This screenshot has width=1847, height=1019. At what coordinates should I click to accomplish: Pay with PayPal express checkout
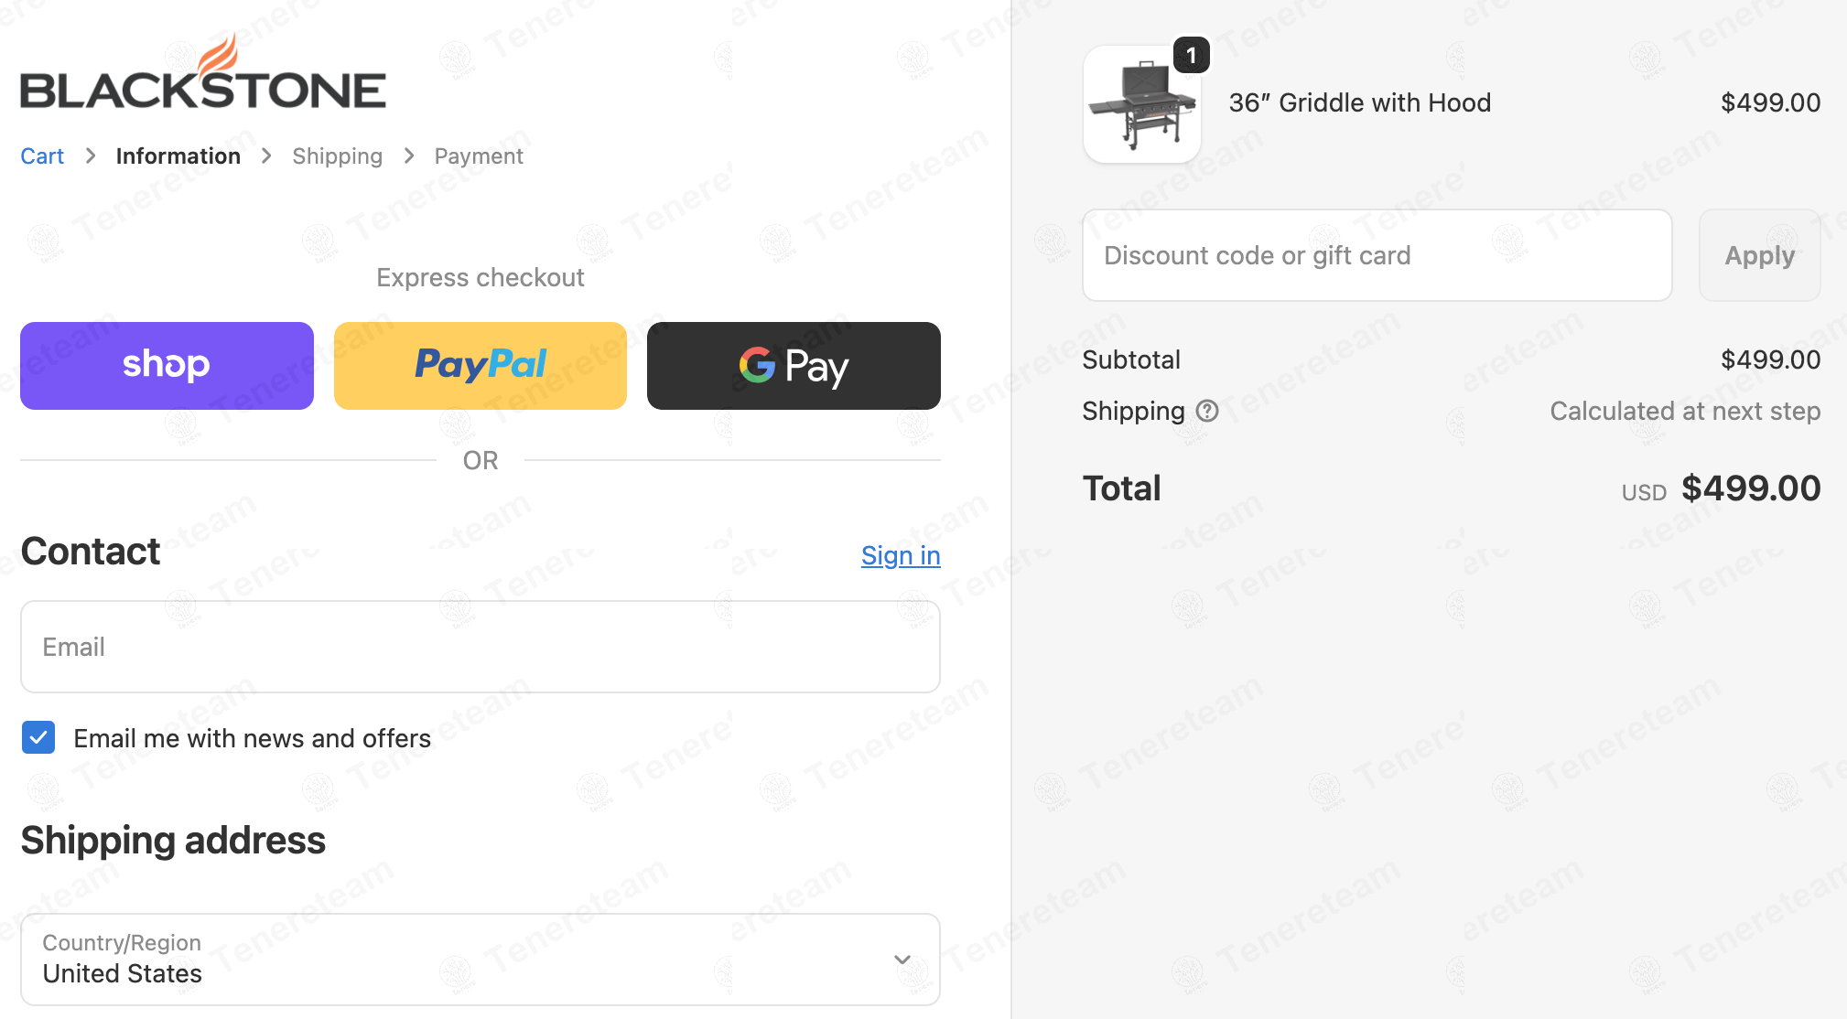[481, 366]
